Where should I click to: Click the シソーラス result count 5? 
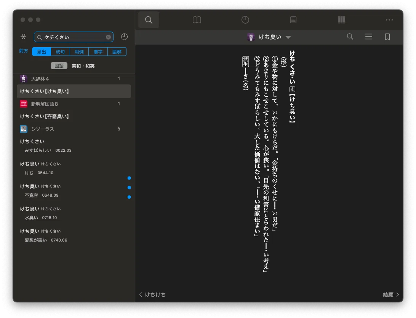119,129
